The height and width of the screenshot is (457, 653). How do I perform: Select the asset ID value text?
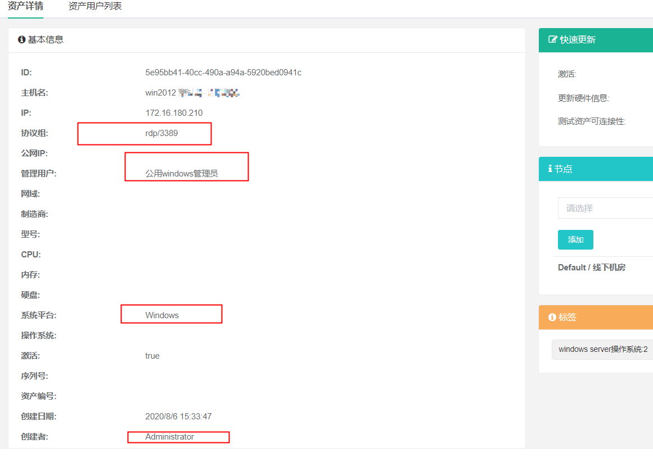(222, 72)
